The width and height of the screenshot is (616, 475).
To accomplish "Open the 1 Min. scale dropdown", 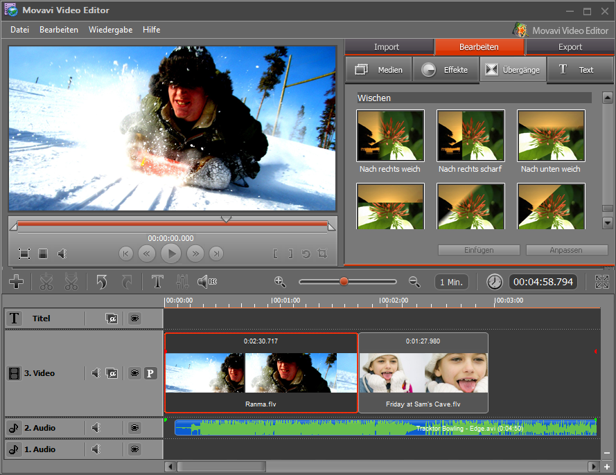I will tap(452, 282).
